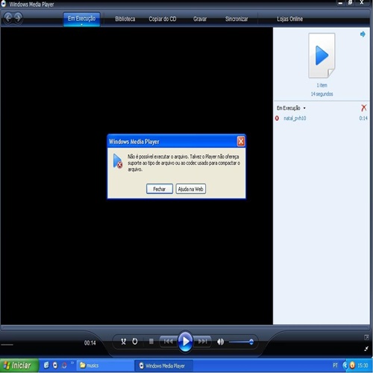The height and width of the screenshot is (373, 373).
Task: Select the Sincronizar tab
Action: point(236,19)
